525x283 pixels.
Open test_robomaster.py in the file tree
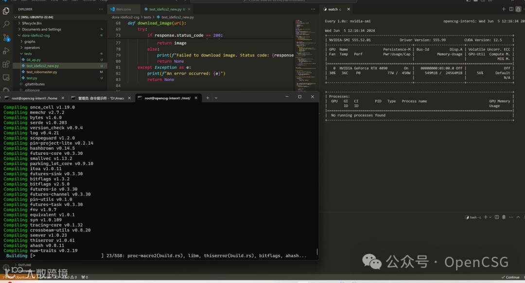41,72
